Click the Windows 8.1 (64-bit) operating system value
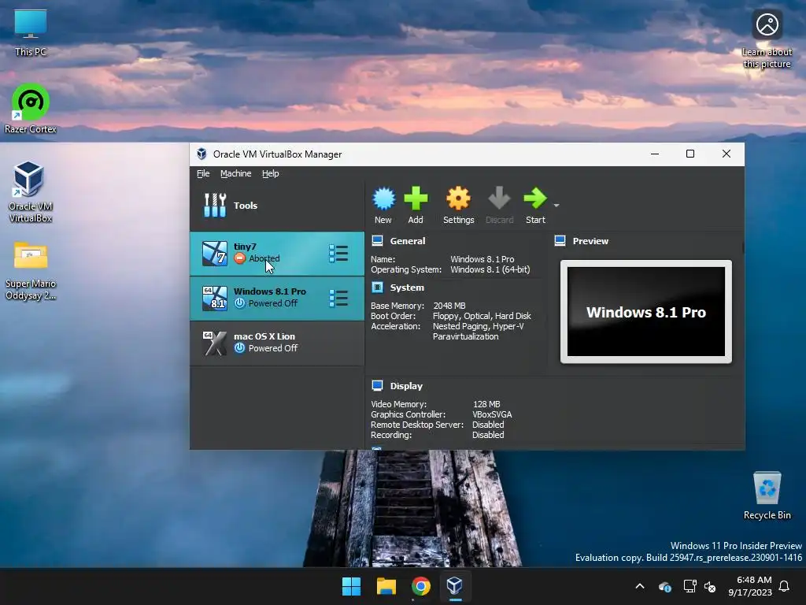The image size is (806, 605). (490, 269)
